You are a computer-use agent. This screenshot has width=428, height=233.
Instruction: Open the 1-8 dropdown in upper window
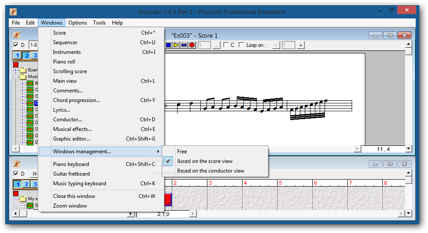click(x=33, y=45)
